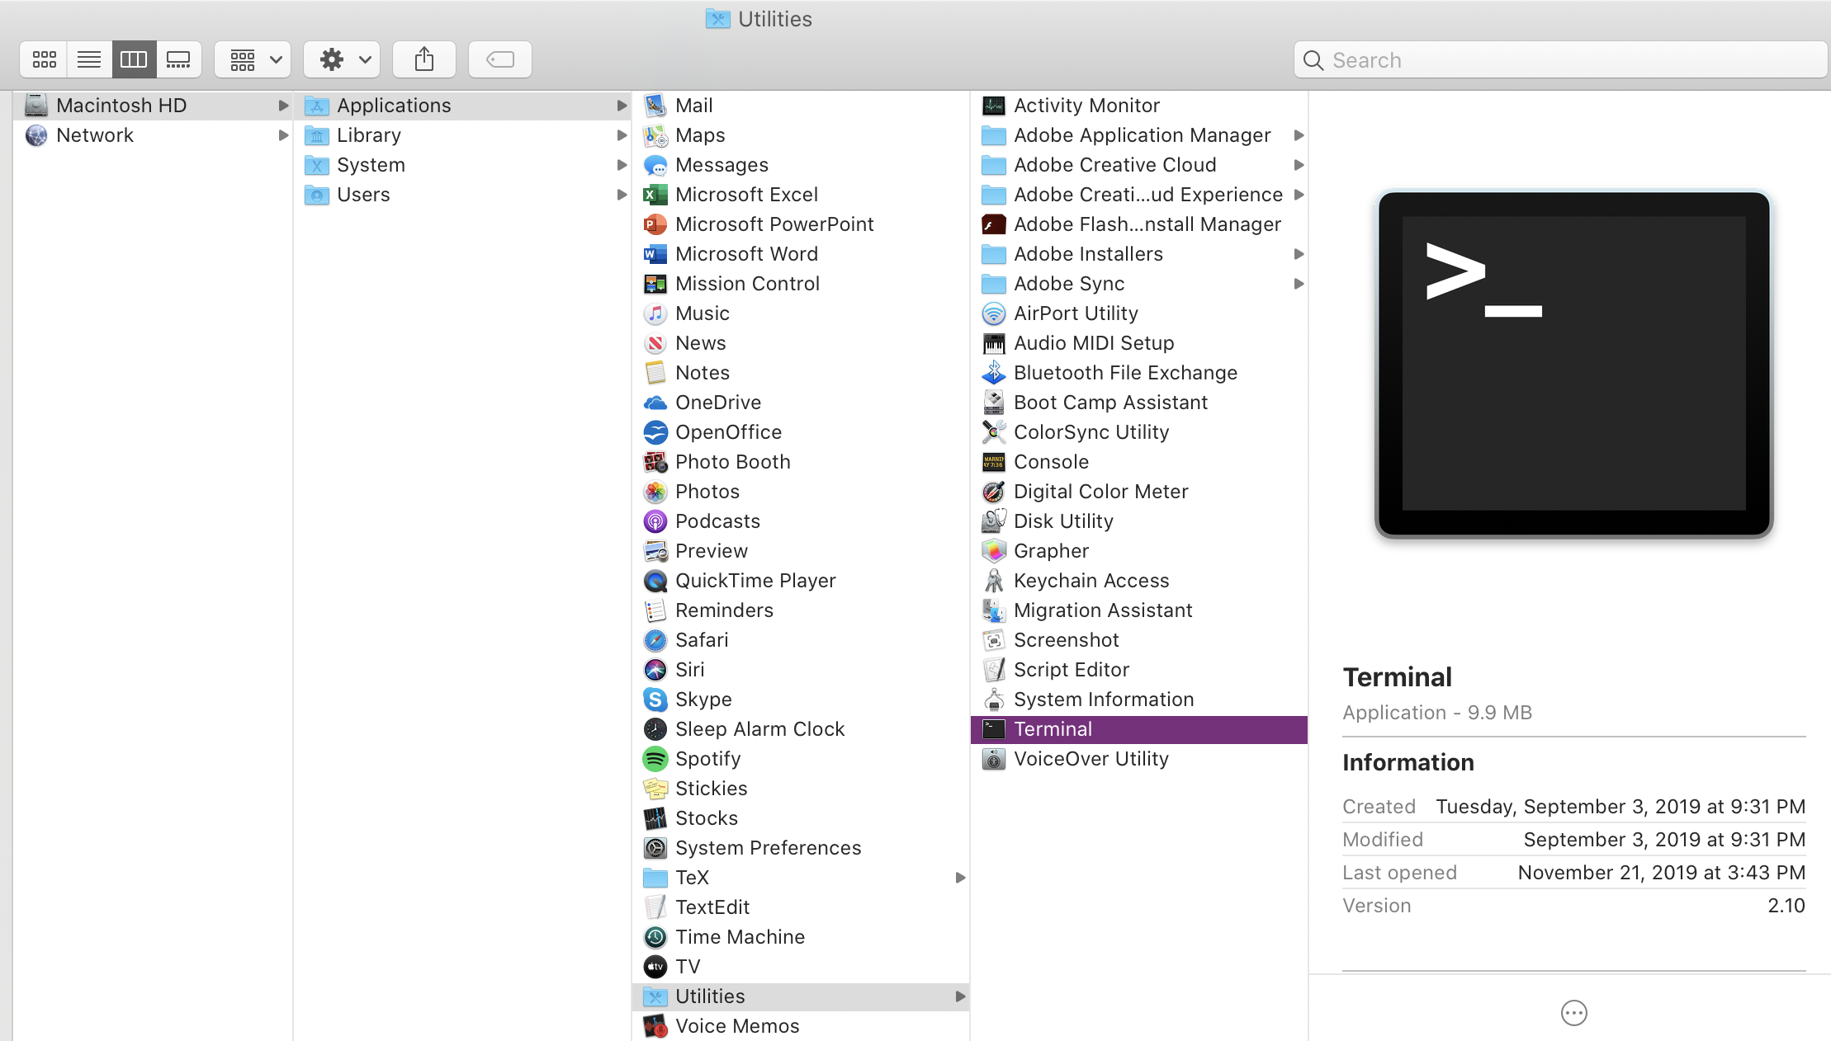Switch to column view layout
1831x1041 pixels.
(135, 59)
